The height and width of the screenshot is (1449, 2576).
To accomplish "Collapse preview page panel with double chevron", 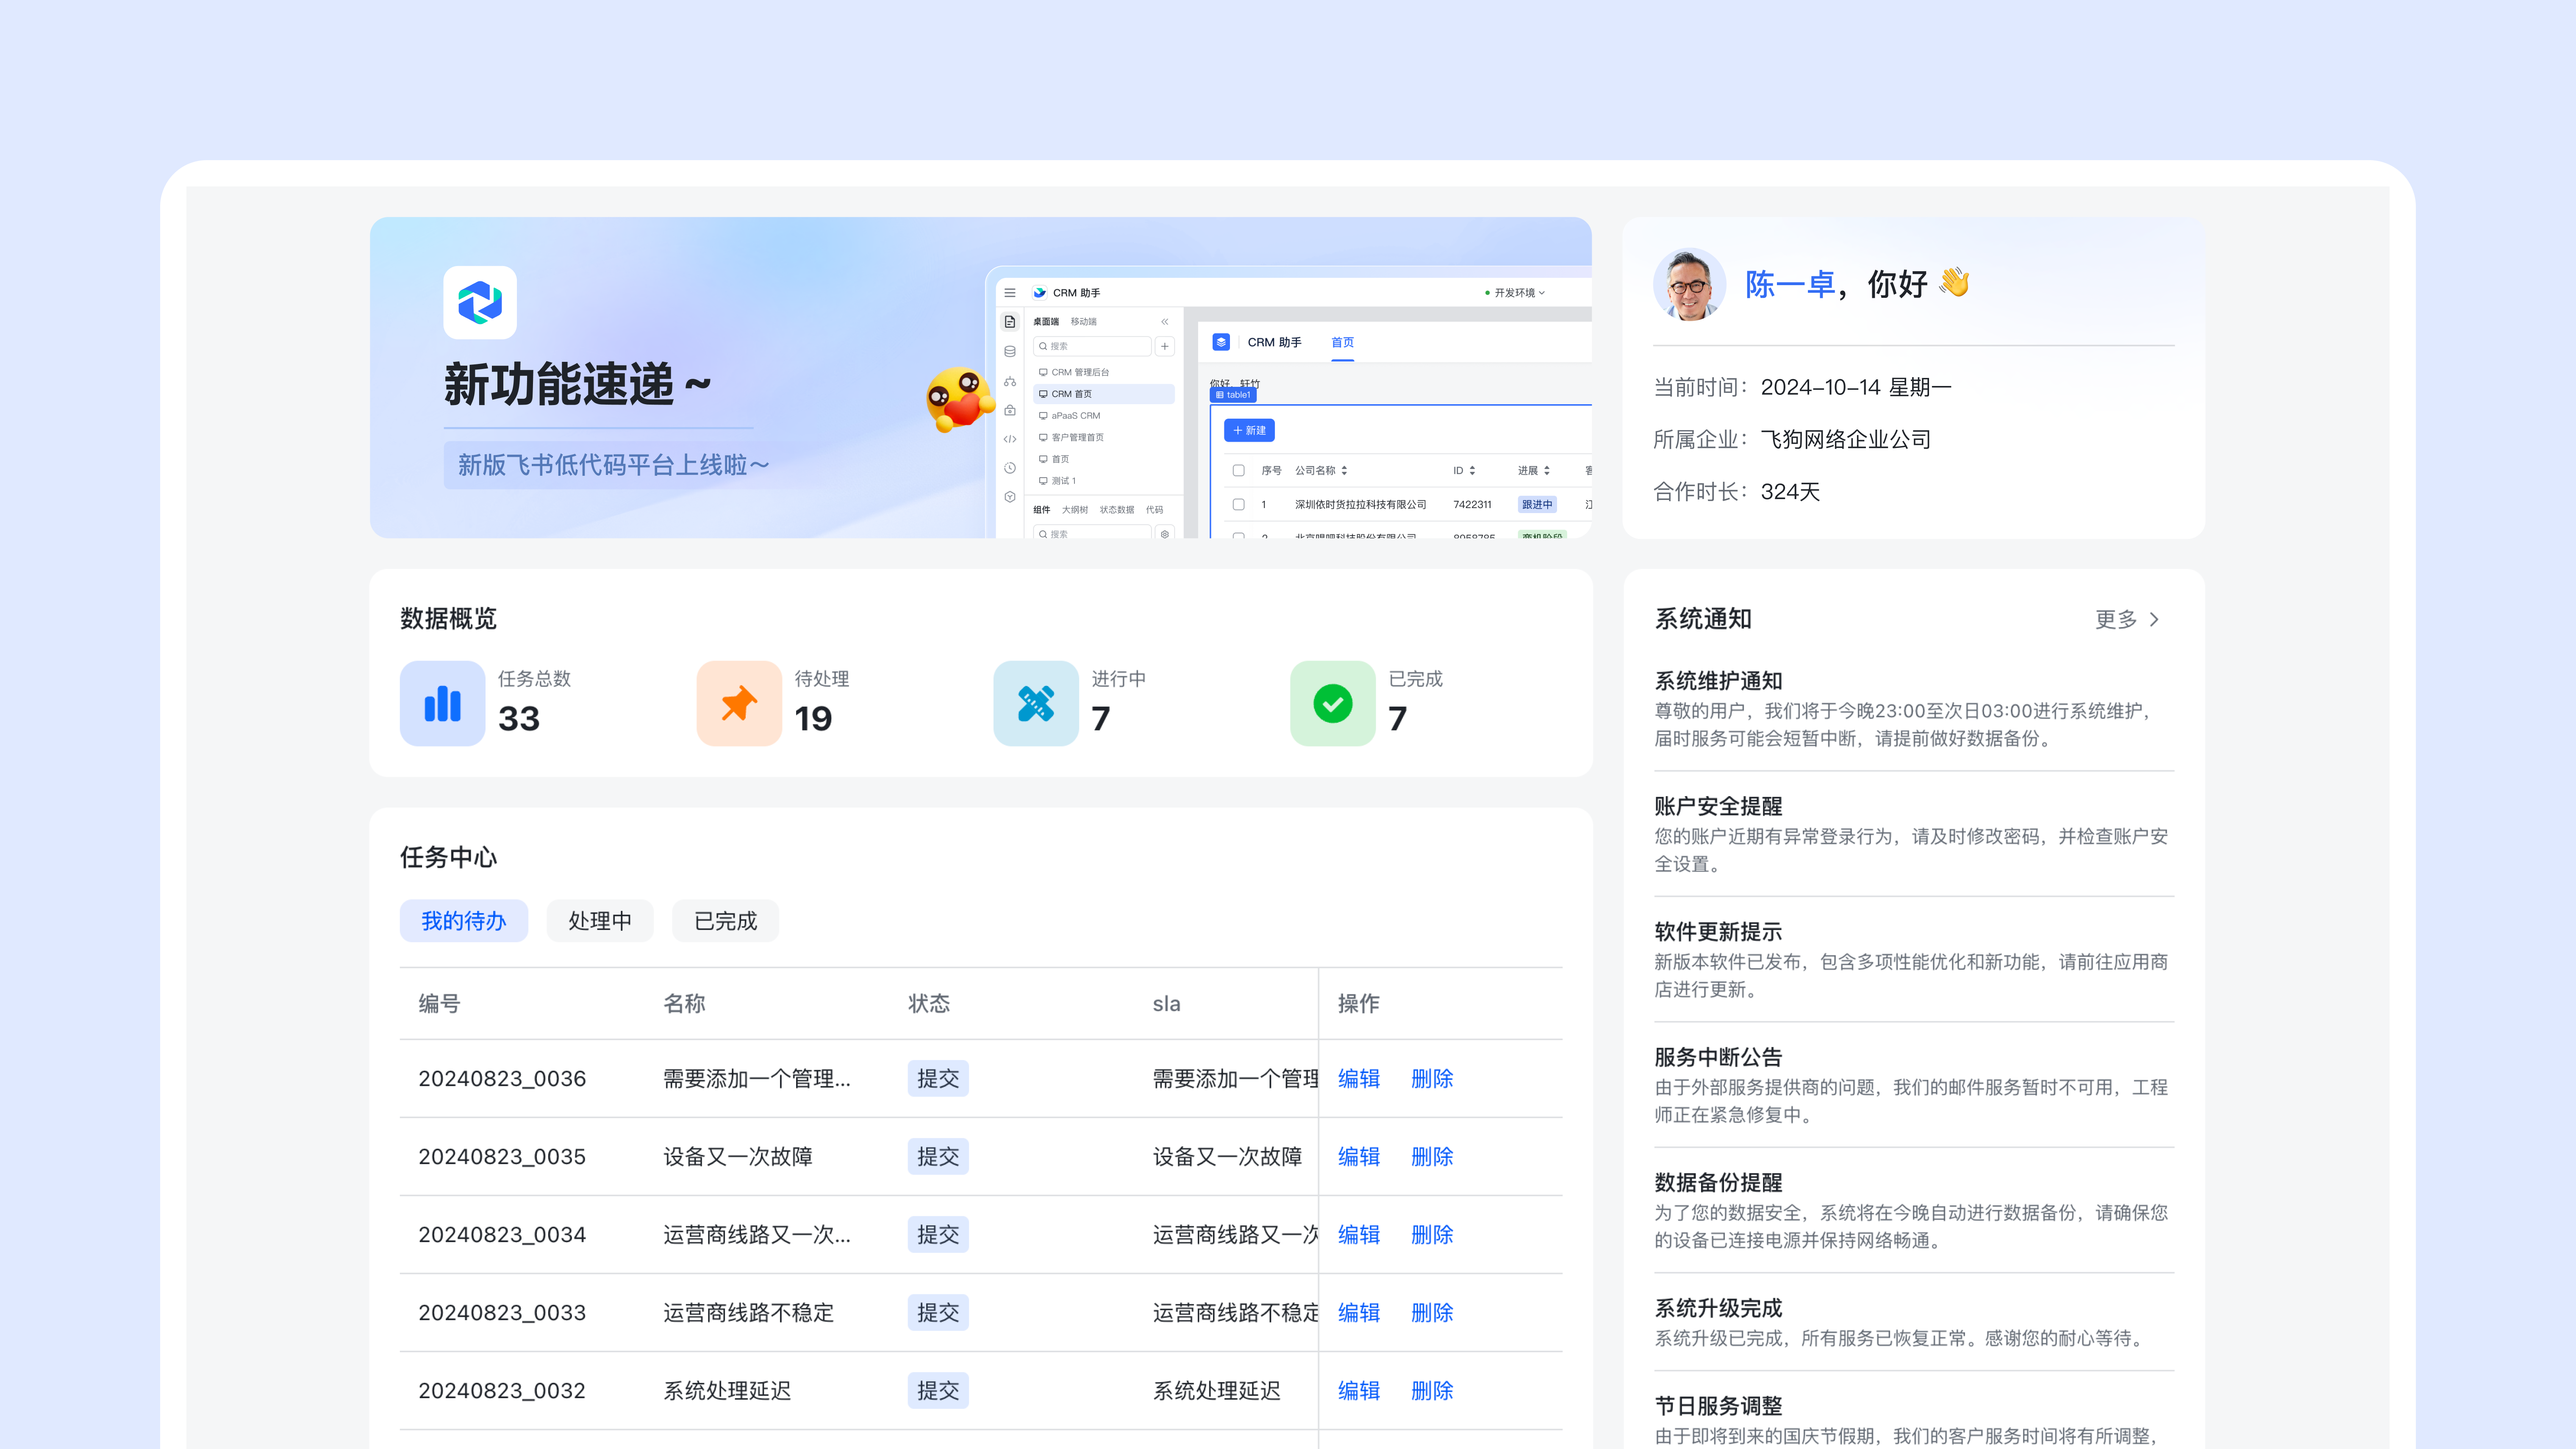I will click(x=1165, y=322).
